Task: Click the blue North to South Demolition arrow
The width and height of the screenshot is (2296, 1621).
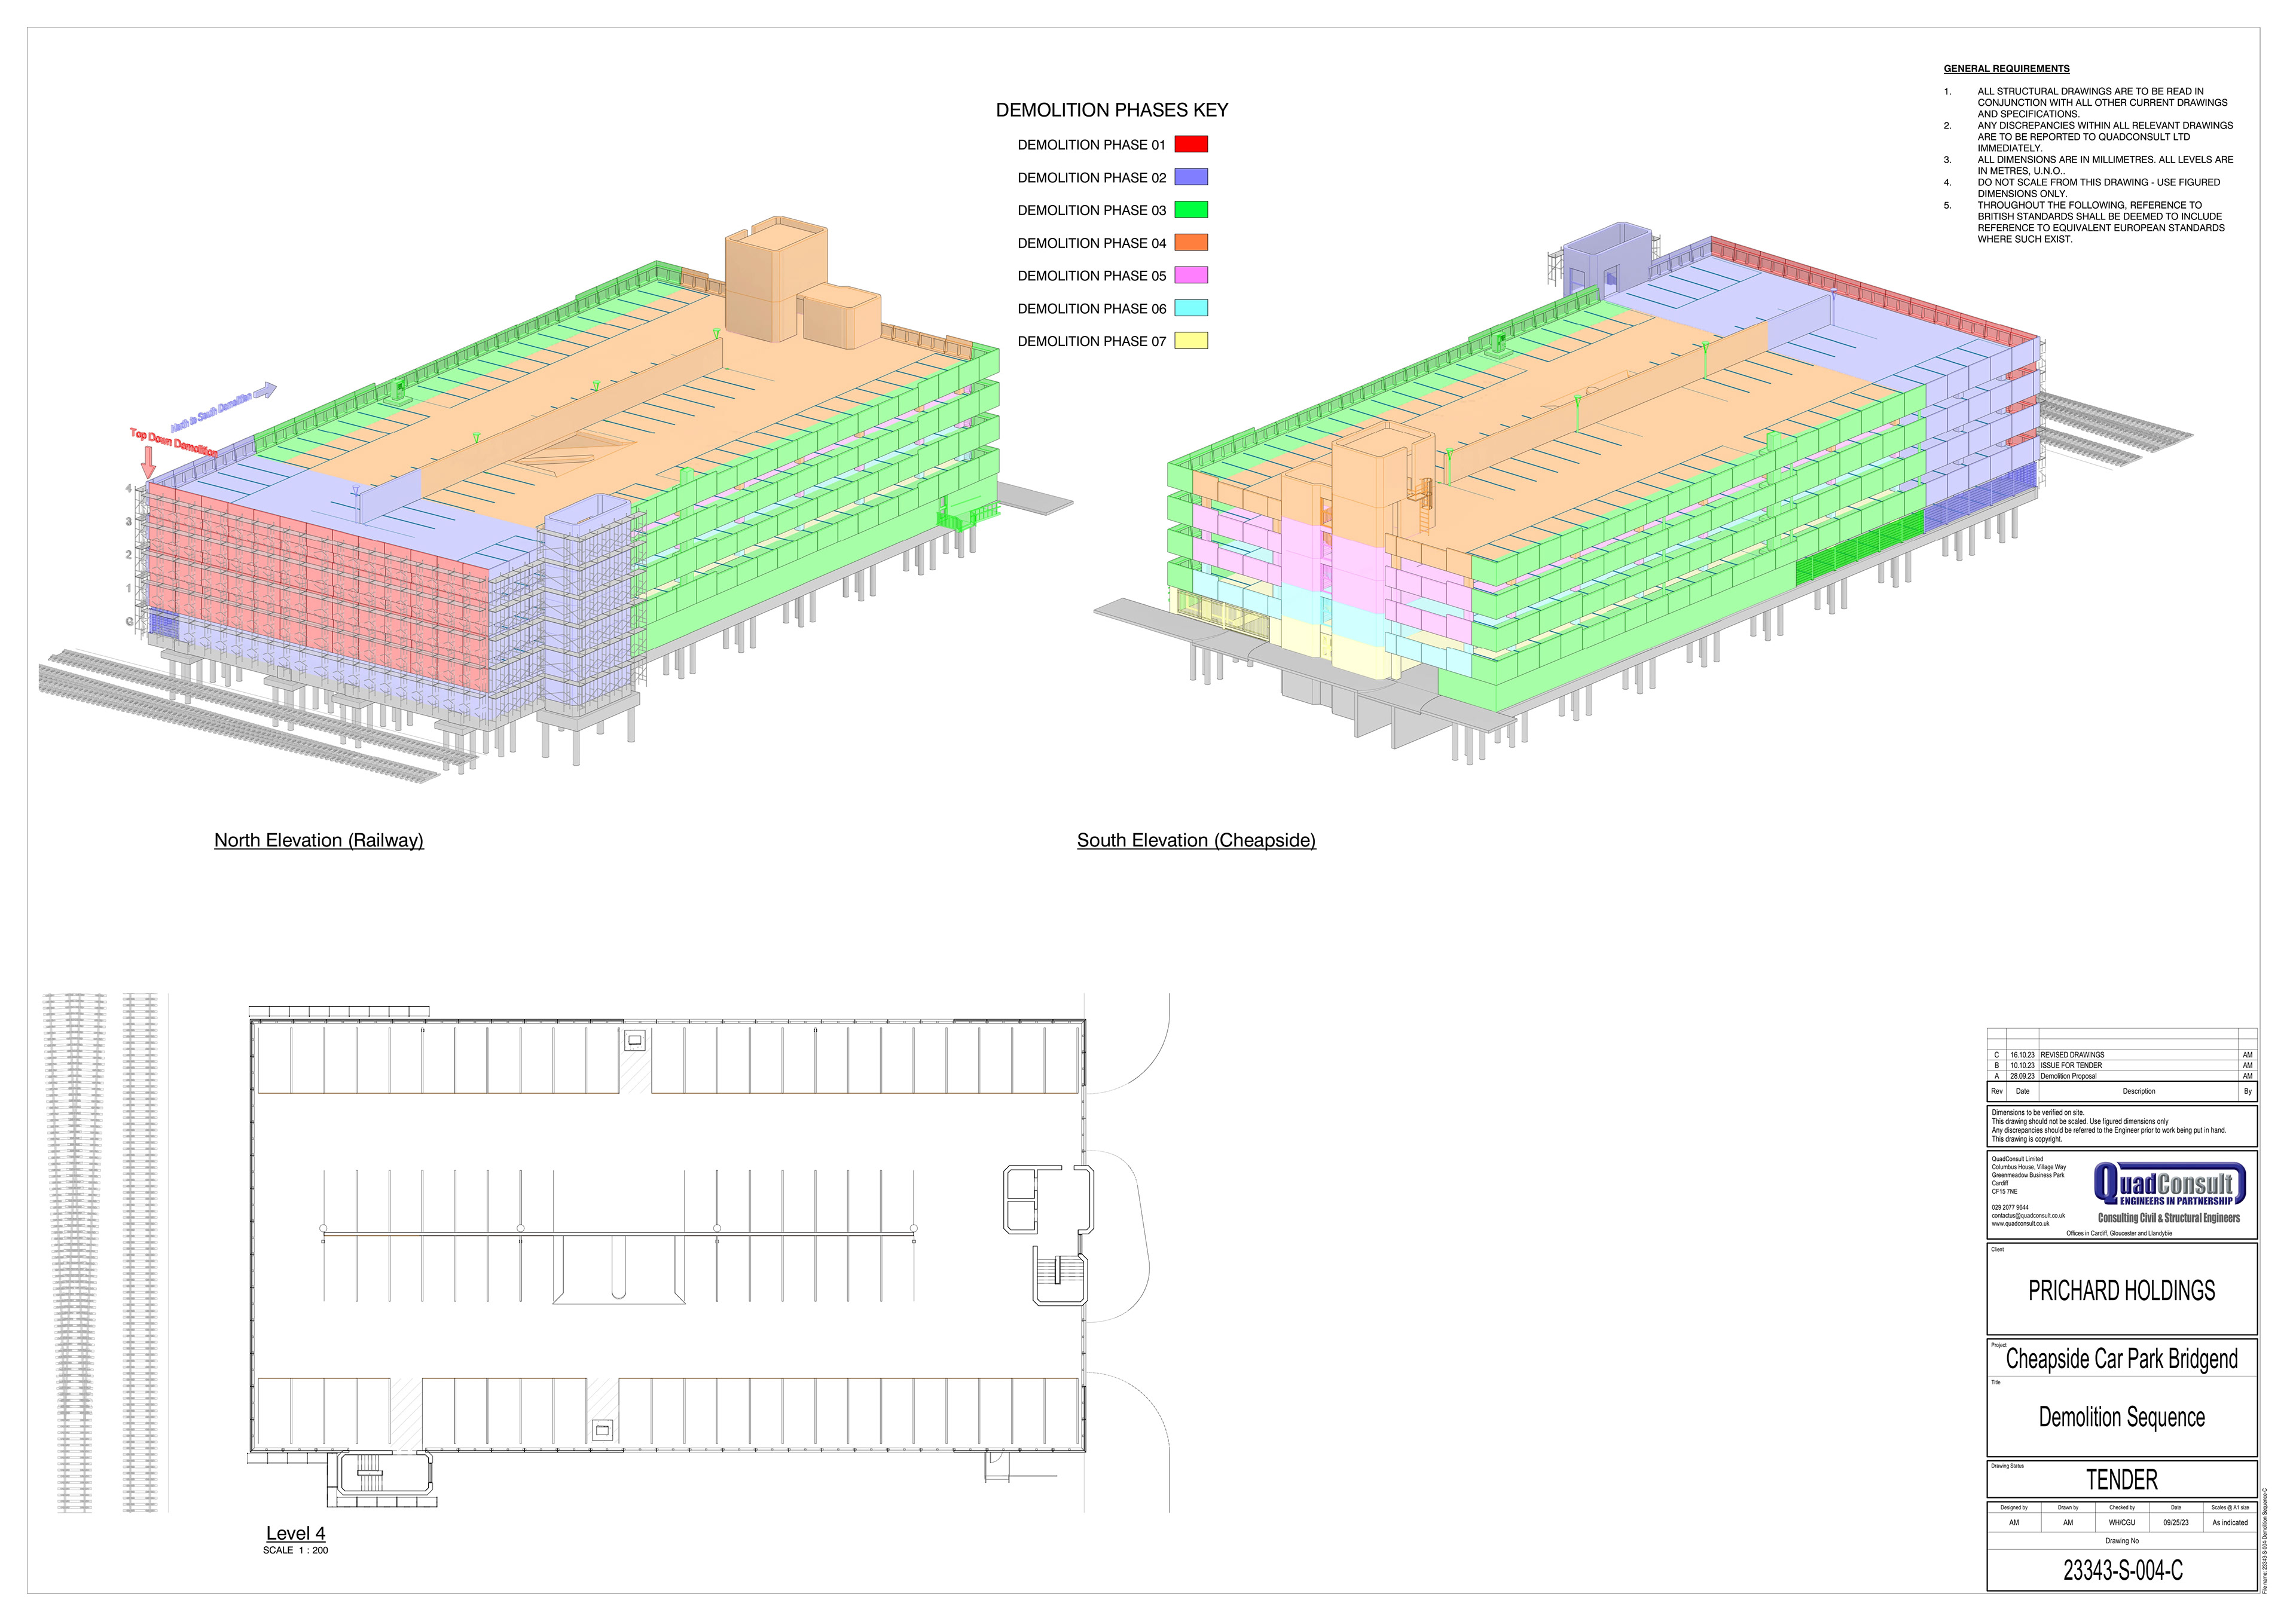Action: point(264,391)
